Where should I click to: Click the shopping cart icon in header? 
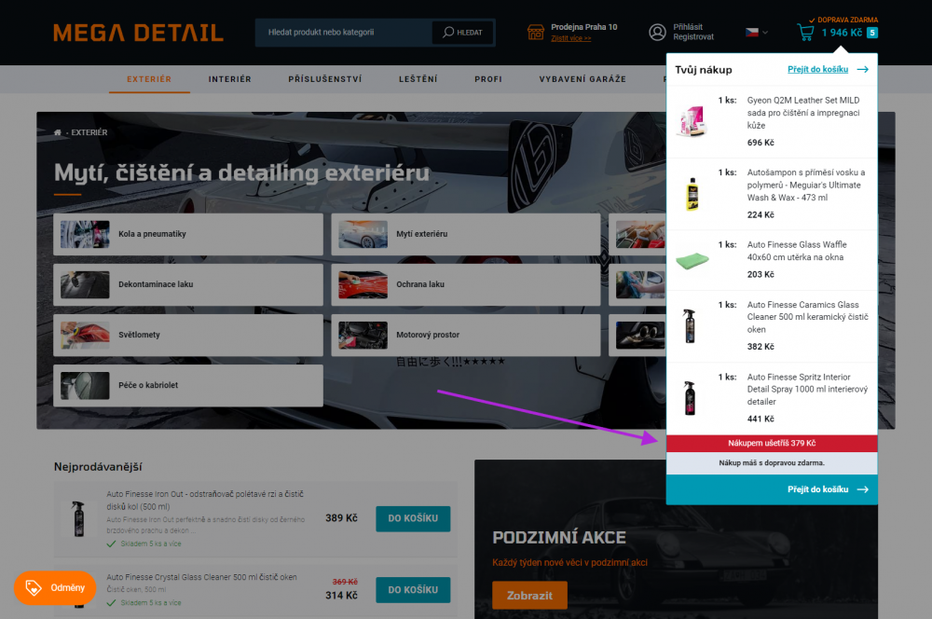[805, 32]
